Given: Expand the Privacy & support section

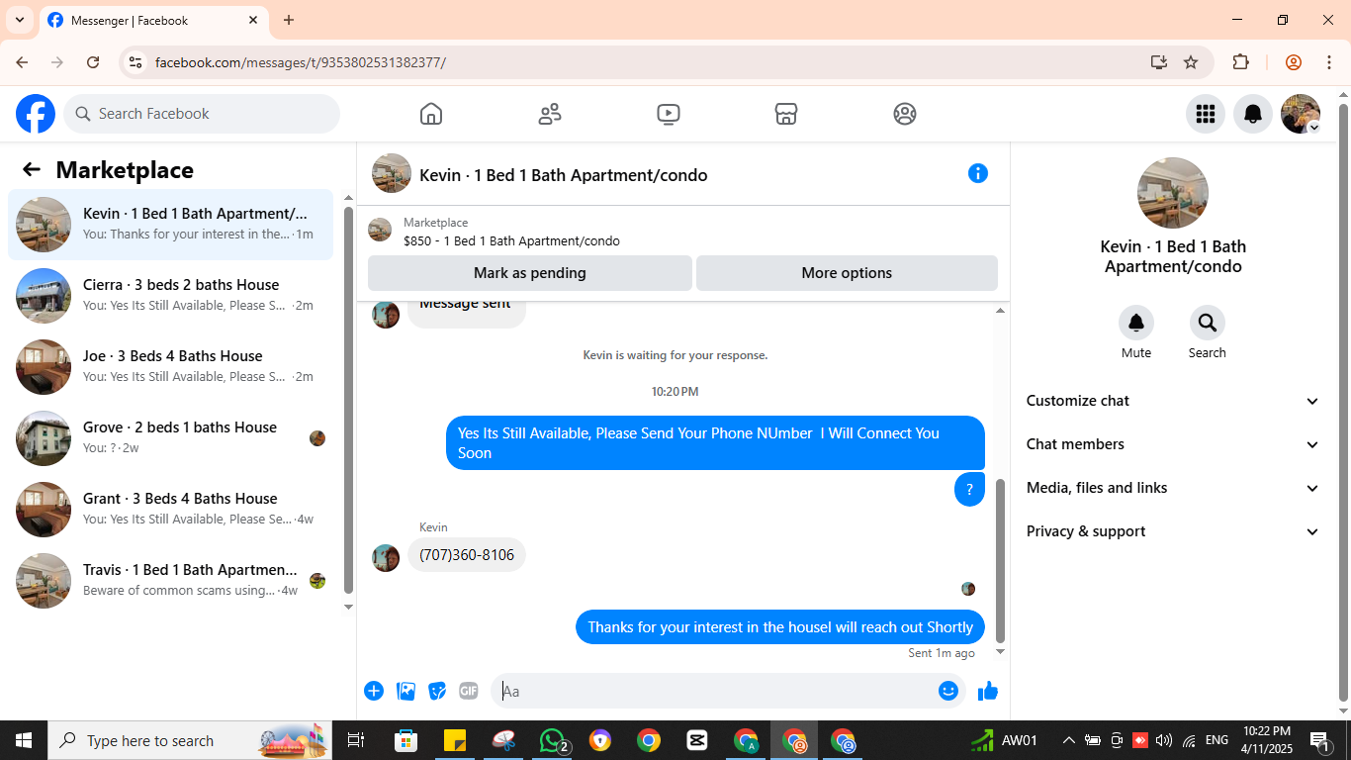Looking at the screenshot, I should [1173, 531].
